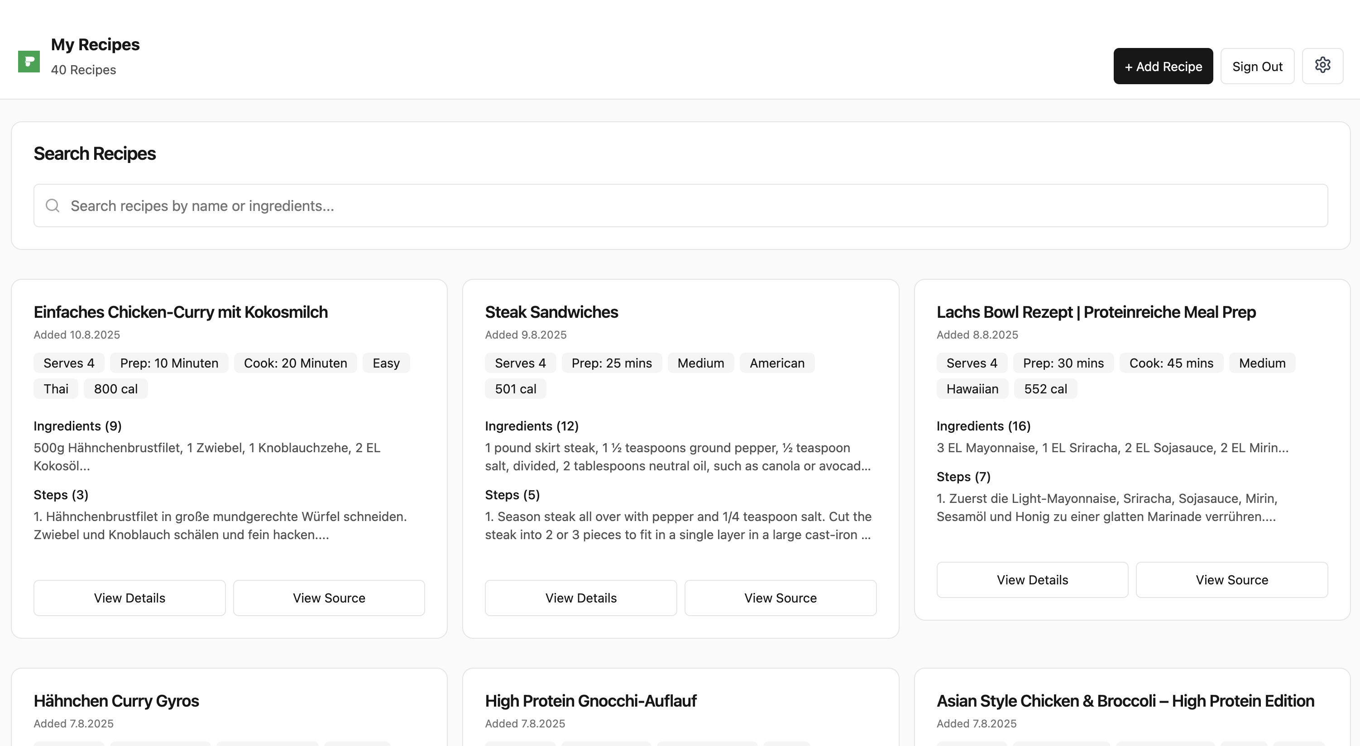The width and height of the screenshot is (1360, 746).
Task: Click the Steak Sandwiches recipe title
Action: (x=551, y=312)
